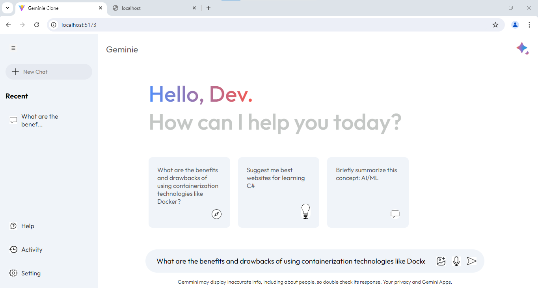The image size is (538, 288).
Task: Open the sidebar hamburger menu
Action: [13, 48]
